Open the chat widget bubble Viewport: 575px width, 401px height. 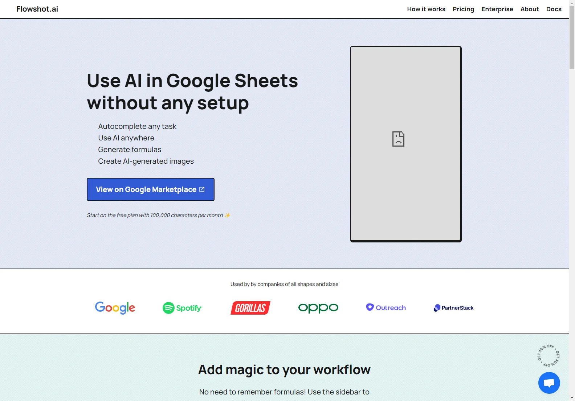pyautogui.click(x=549, y=383)
